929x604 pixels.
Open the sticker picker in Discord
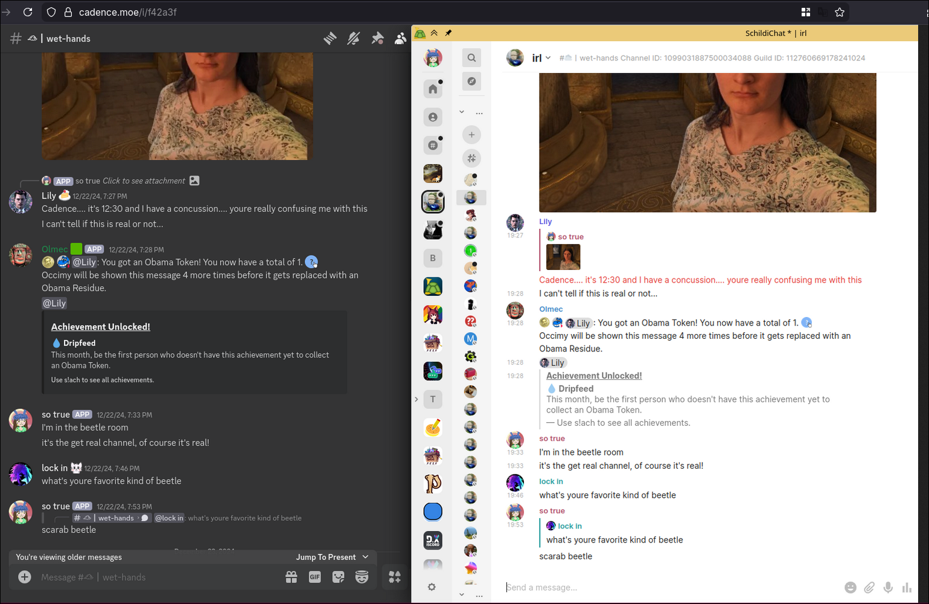click(x=338, y=577)
